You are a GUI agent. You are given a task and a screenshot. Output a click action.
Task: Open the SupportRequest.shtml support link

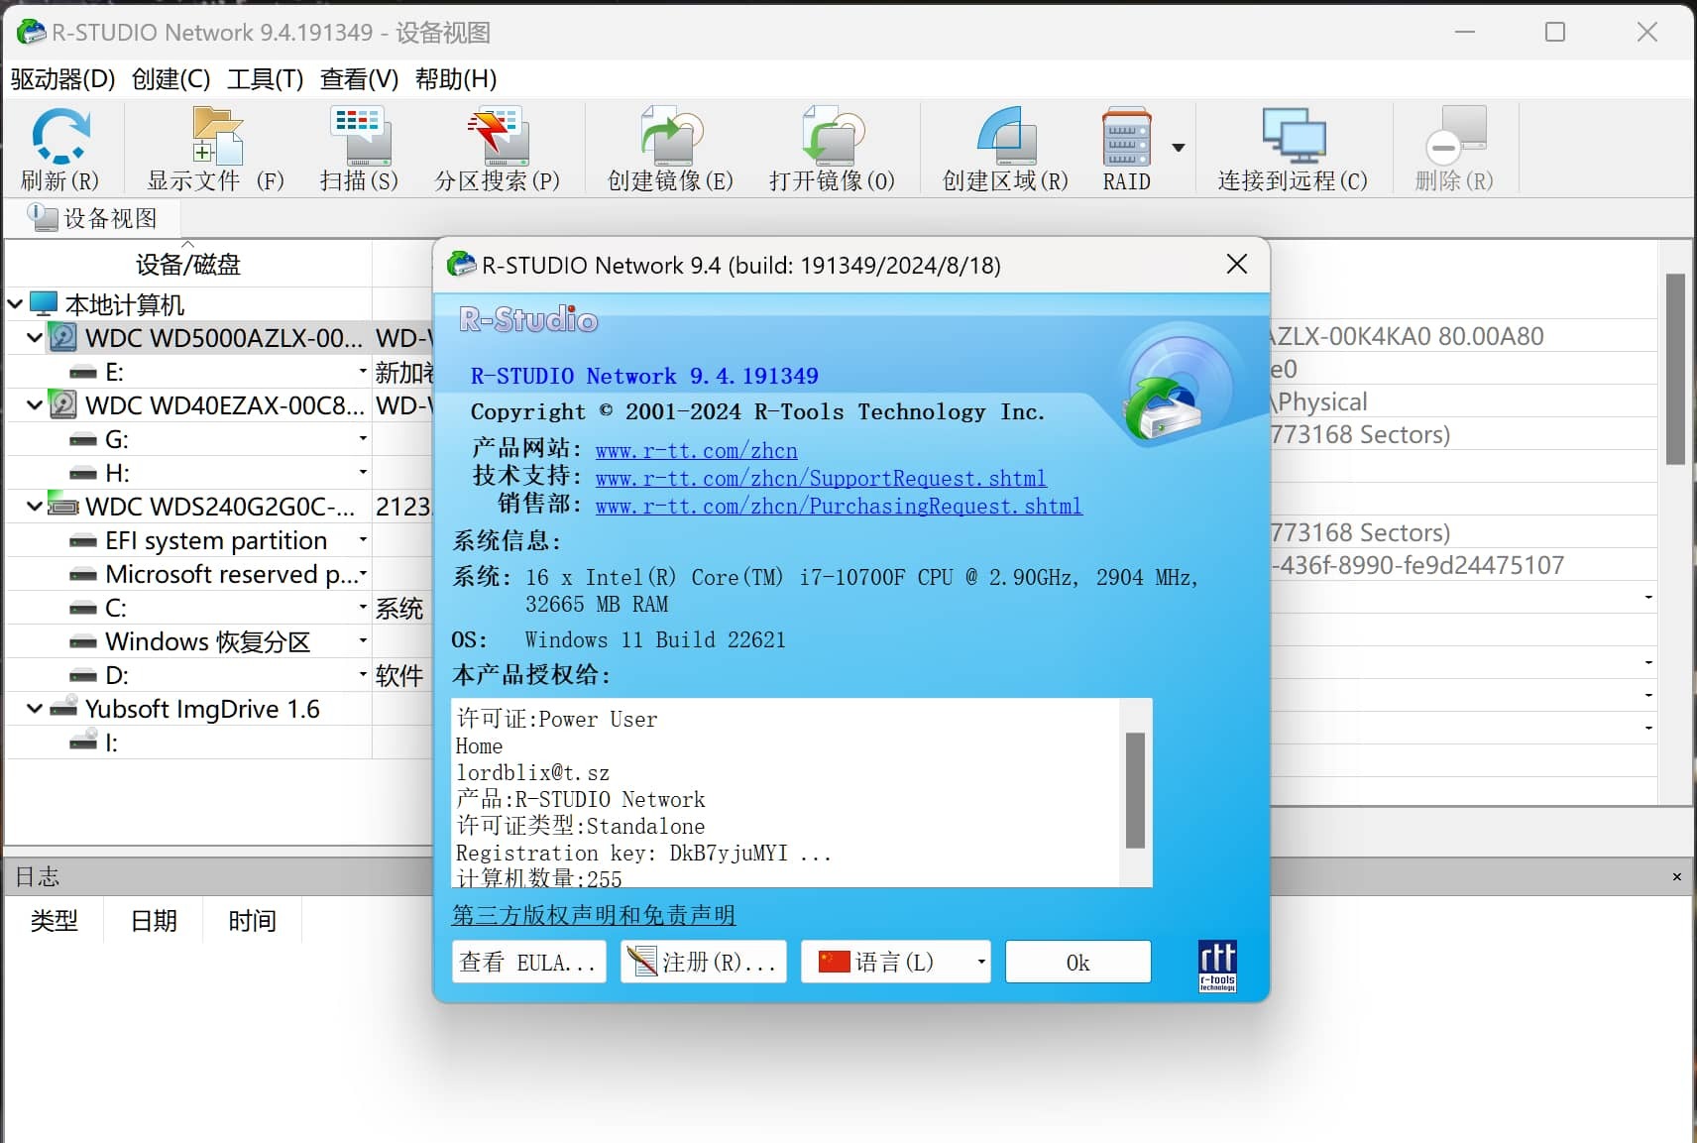point(821,479)
